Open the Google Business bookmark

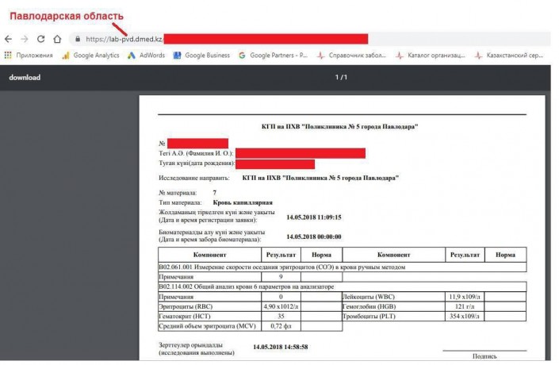tap(201, 56)
